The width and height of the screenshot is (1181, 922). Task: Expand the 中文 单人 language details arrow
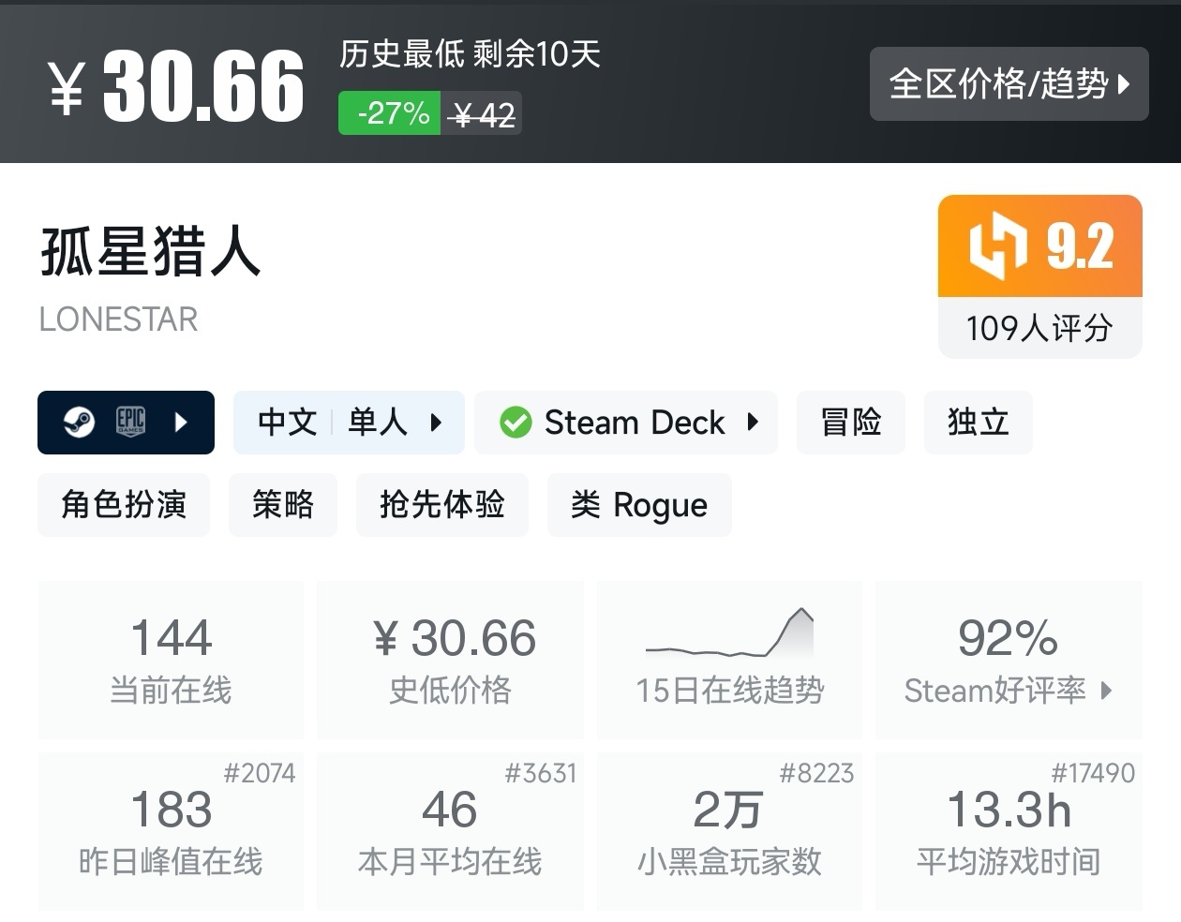436,423
